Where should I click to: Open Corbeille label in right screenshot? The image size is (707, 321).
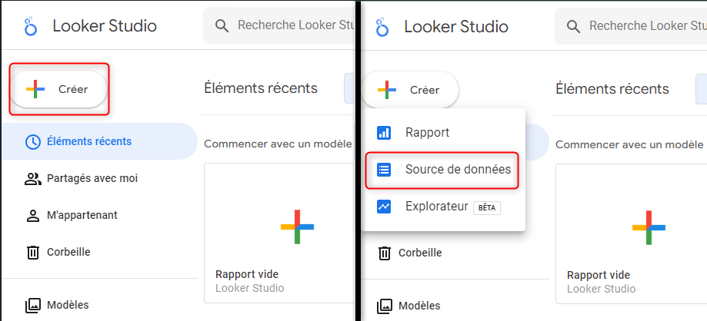[419, 253]
